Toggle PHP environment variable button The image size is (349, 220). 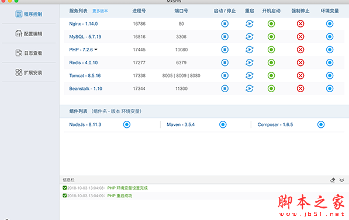coord(330,50)
